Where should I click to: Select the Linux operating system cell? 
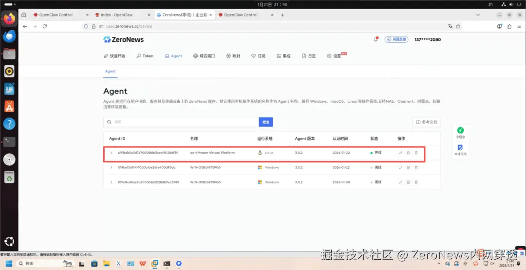(x=265, y=153)
